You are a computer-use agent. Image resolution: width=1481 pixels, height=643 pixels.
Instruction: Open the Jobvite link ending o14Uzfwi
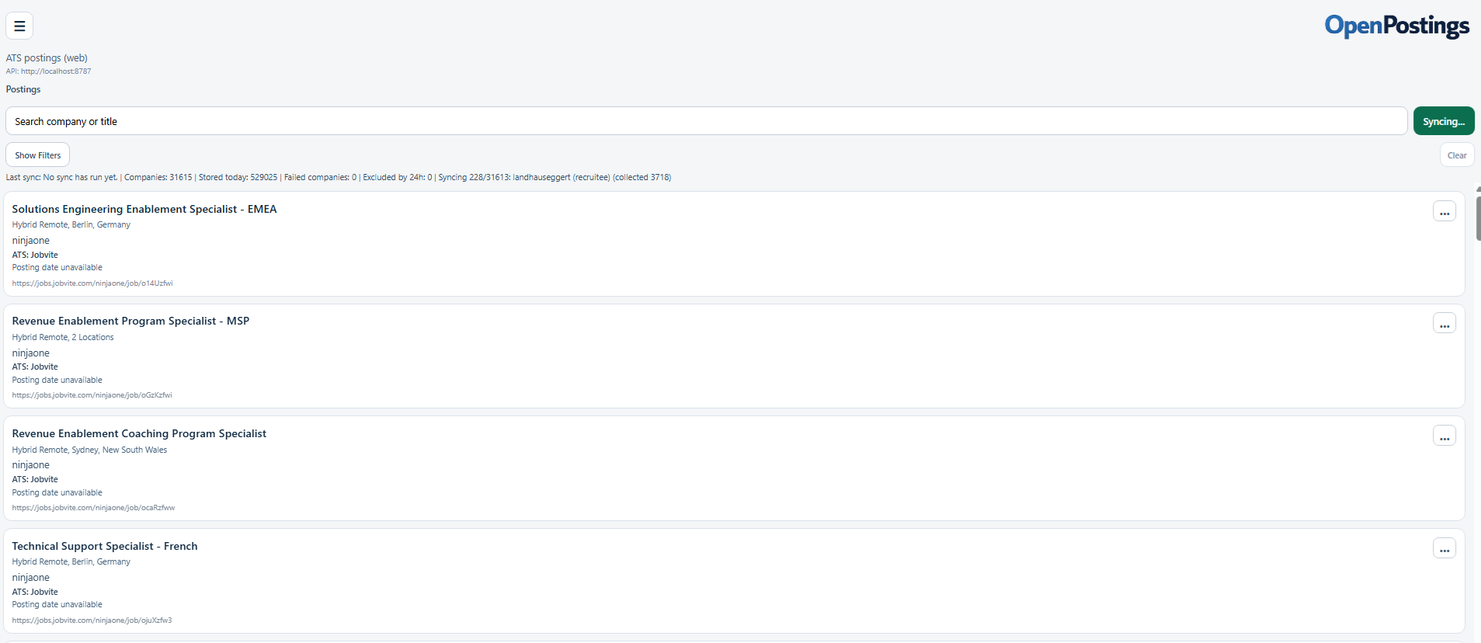[92, 283]
